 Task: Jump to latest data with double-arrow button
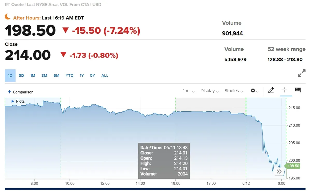[279, 171]
